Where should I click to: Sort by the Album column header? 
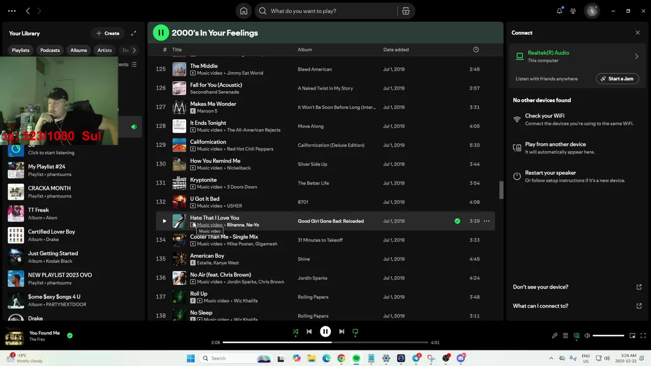point(305,49)
